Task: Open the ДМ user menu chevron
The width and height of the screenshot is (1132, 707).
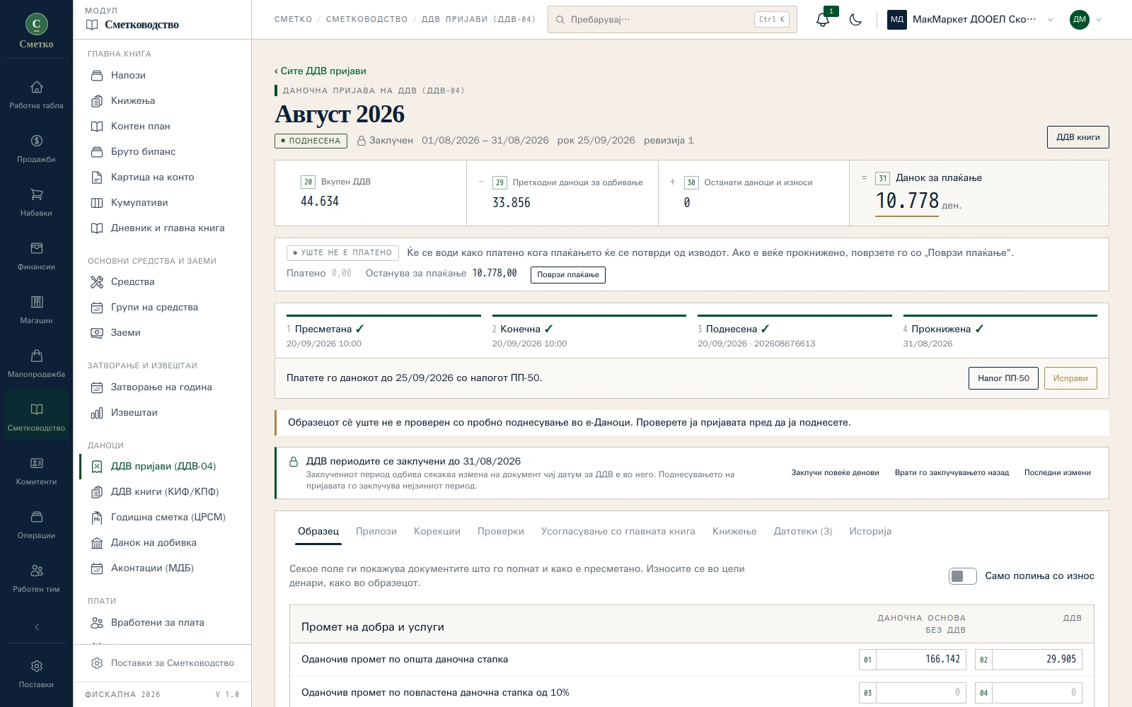Action: tap(1099, 20)
